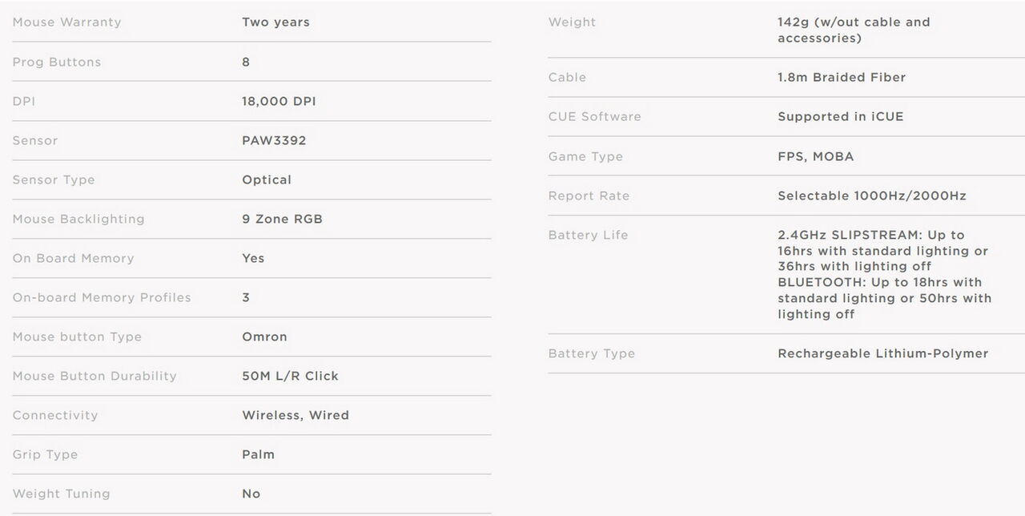Select the On Board Memory label
The height and width of the screenshot is (516, 1025).
[73, 258]
